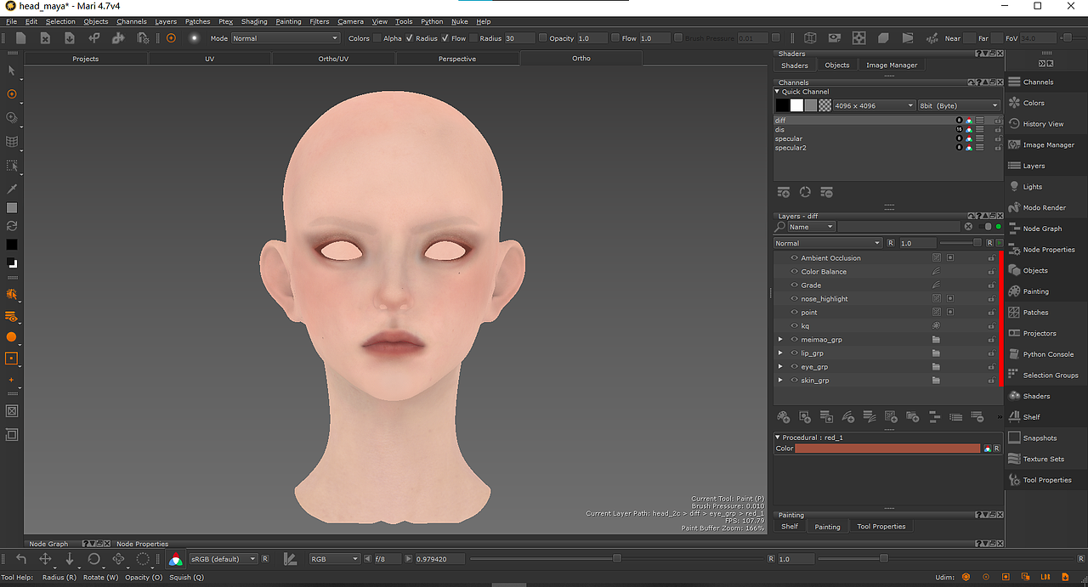
Task: Enable the Brush Pressure checkbox
Action: click(678, 38)
